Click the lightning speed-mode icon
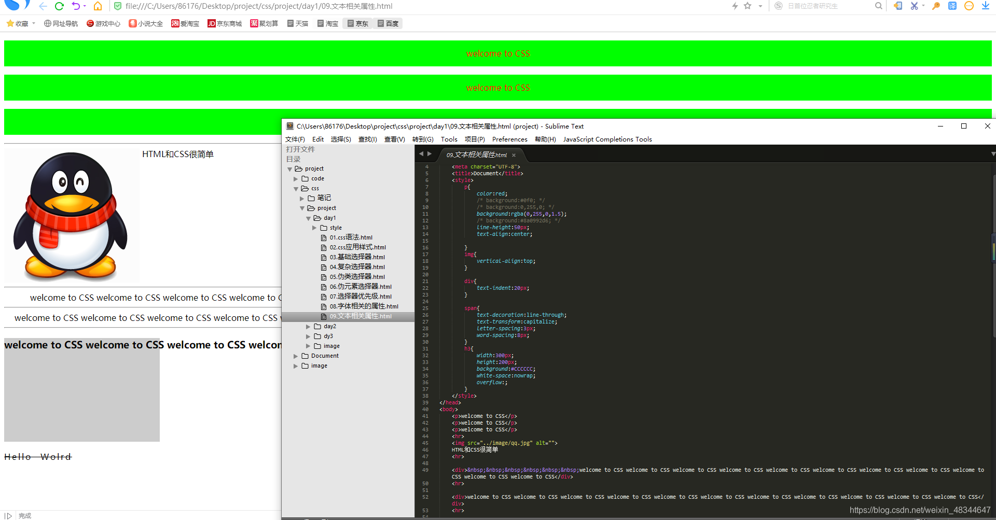Screen dimensions: 996x520 735,6
